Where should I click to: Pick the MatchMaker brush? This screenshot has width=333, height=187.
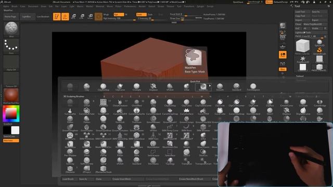coord(153,144)
